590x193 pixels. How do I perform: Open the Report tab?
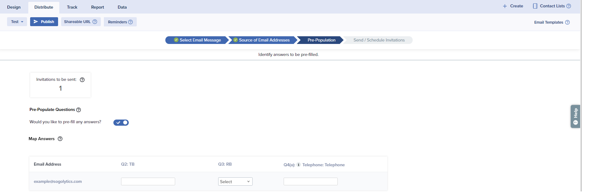[x=97, y=7]
